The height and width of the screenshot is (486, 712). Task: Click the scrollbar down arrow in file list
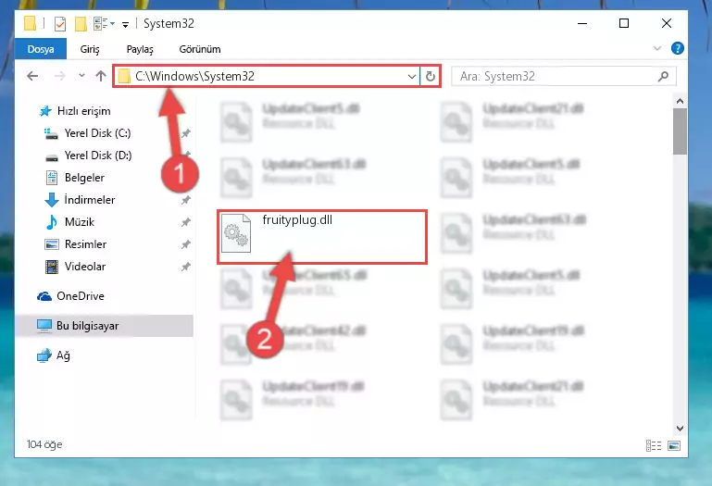click(680, 429)
